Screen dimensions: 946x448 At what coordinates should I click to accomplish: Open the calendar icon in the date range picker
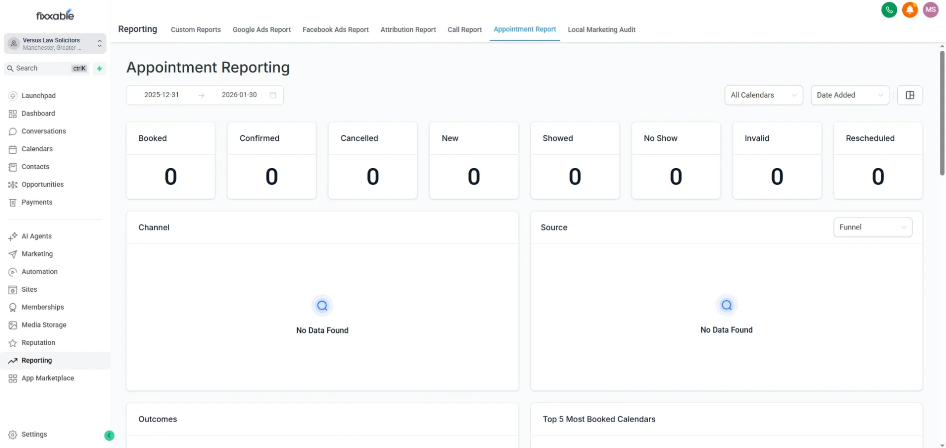click(x=273, y=95)
